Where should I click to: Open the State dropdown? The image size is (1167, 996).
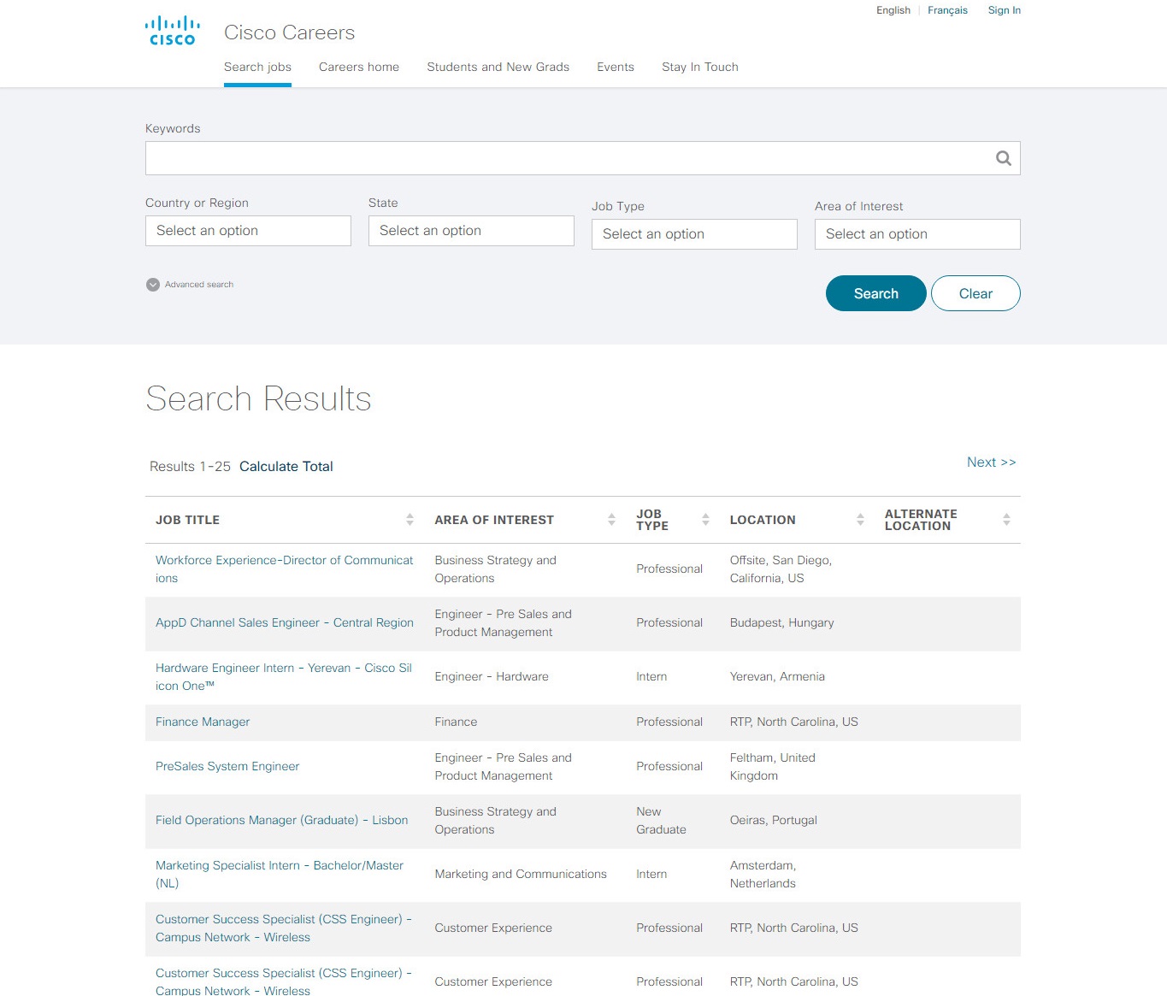pos(471,231)
